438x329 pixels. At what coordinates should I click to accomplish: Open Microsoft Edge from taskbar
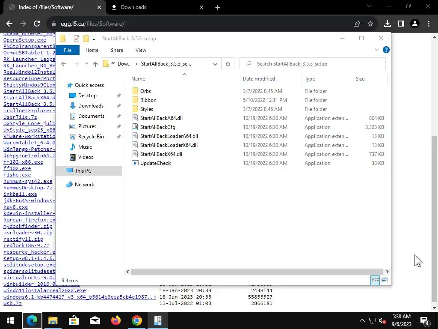point(32,320)
